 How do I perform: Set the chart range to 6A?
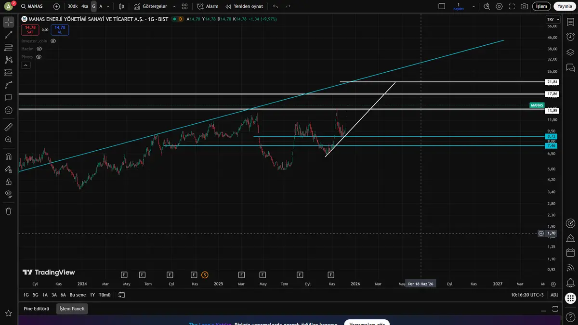point(63,295)
